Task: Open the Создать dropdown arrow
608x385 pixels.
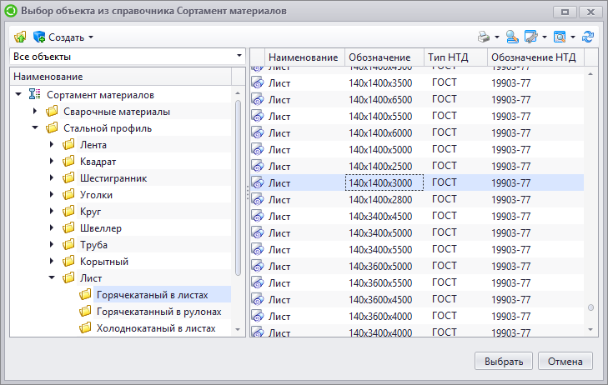Action: [91, 37]
